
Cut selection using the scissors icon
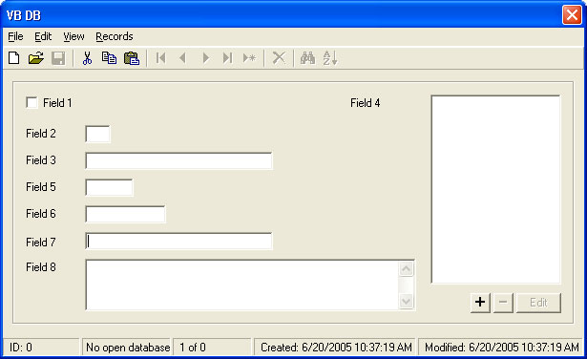(x=87, y=58)
